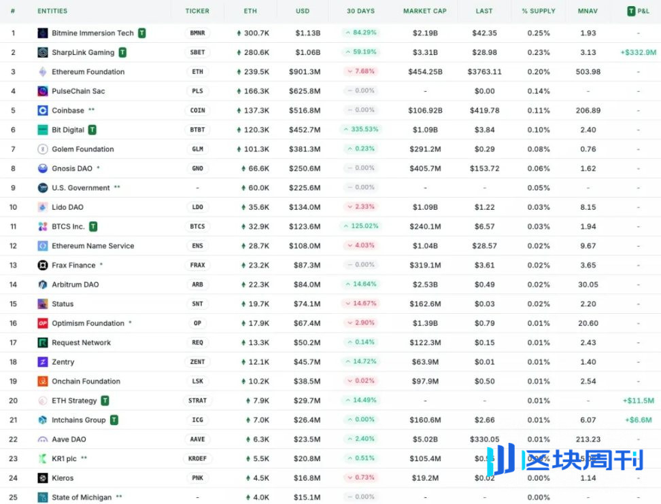Click the Golem Foundation logo icon
The width and height of the screenshot is (661, 504).
click(x=43, y=149)
